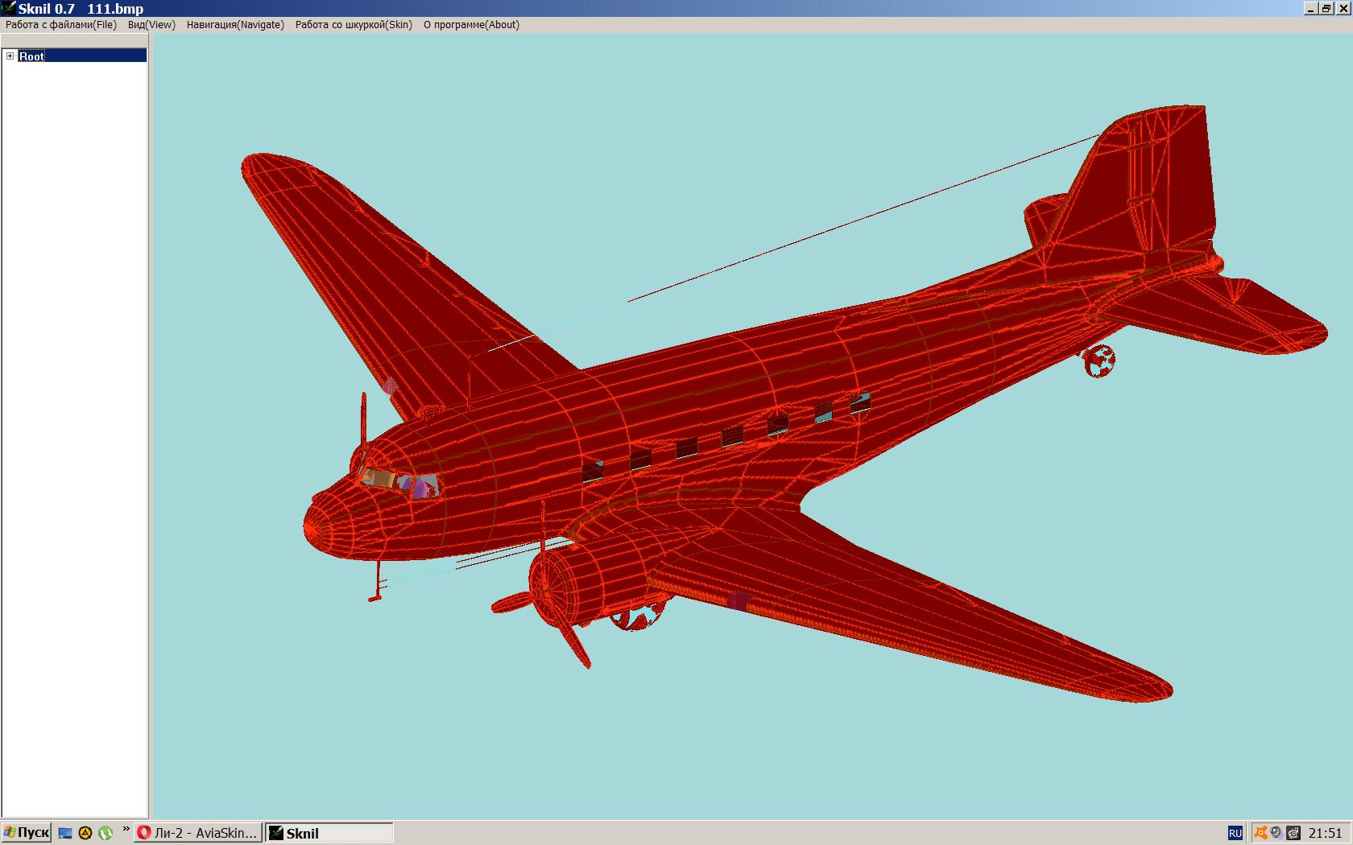Viewport: 1353px width, 845px height.
Task: Launch uTorrent from the quick launch bar
Action: [x=105, y=834]
